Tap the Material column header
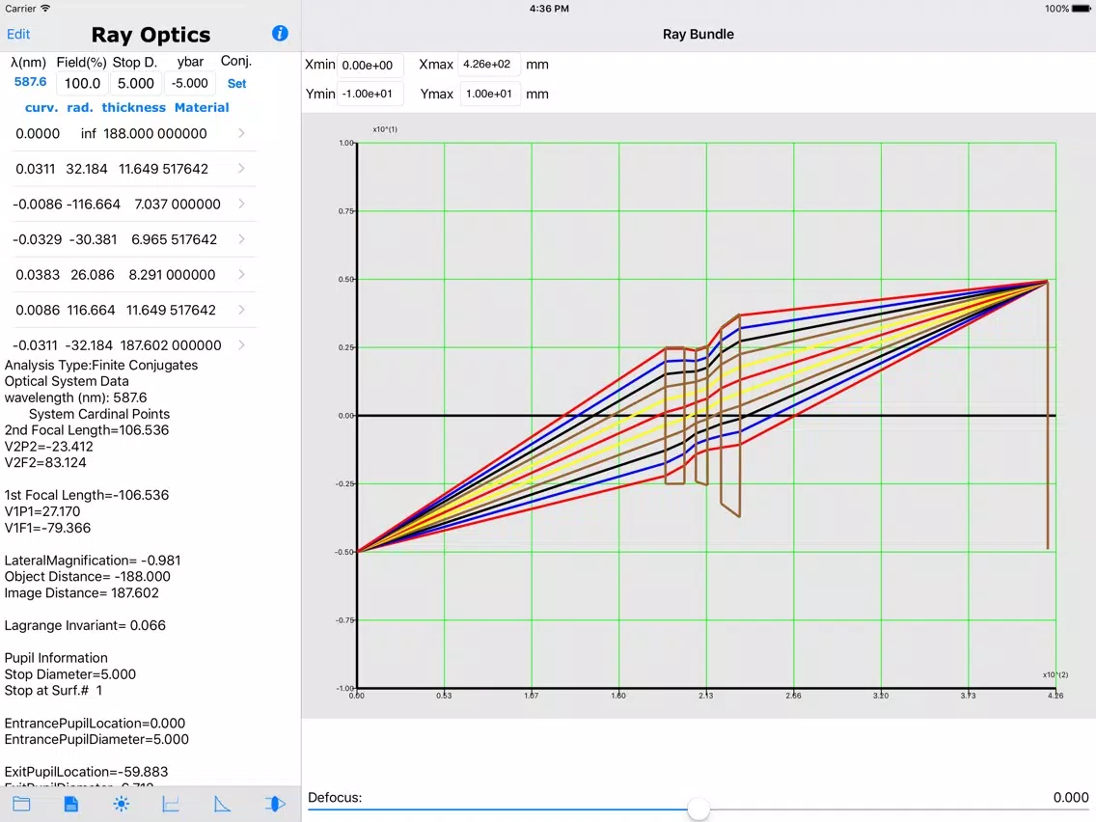This screenshot has height=822, width=1096. pos(202,107)
